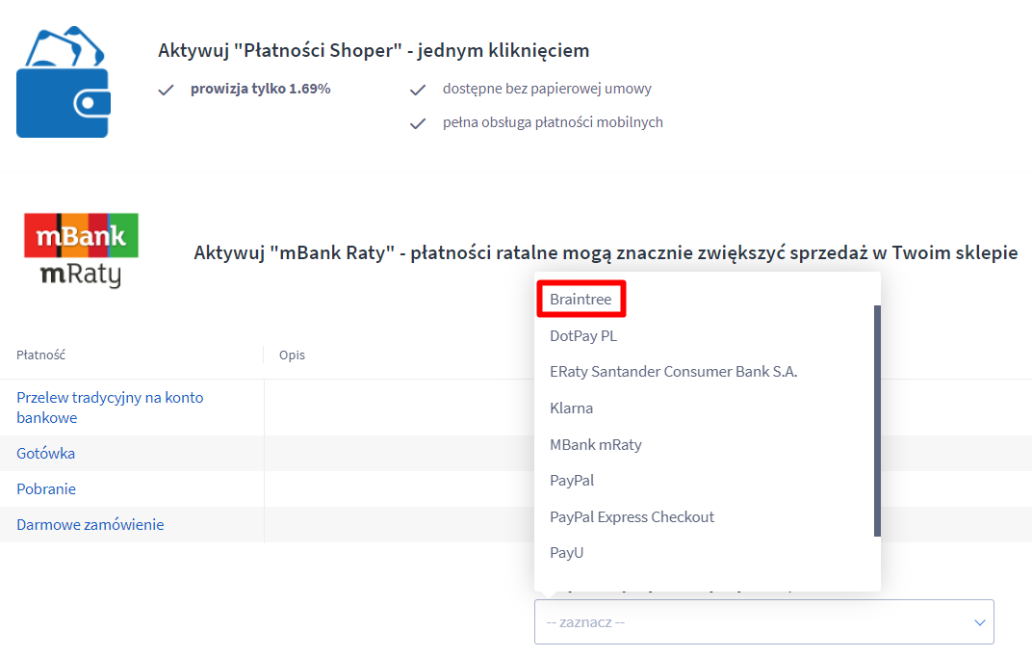Select PayU payment option
1032x658 pixels.
coord(567,553)
